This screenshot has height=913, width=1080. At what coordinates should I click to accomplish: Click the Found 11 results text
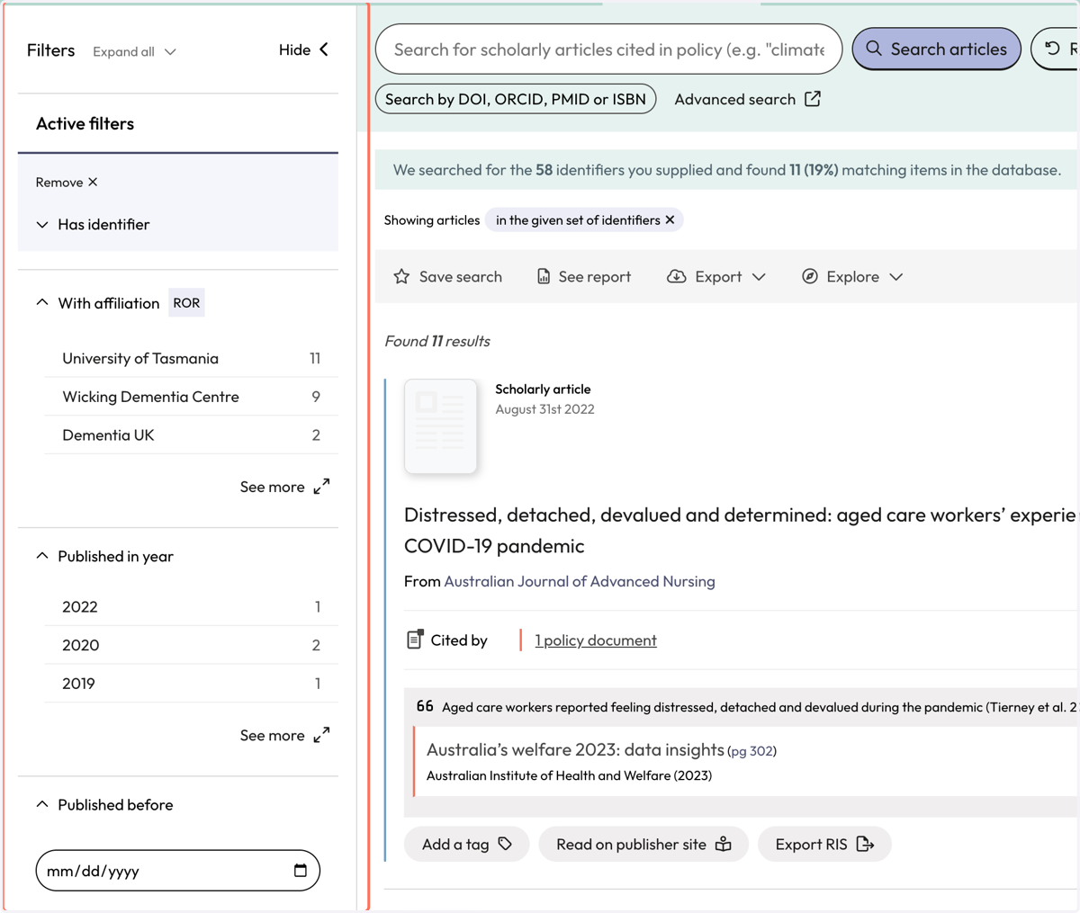pyautogui.click(x=437, y=341)
